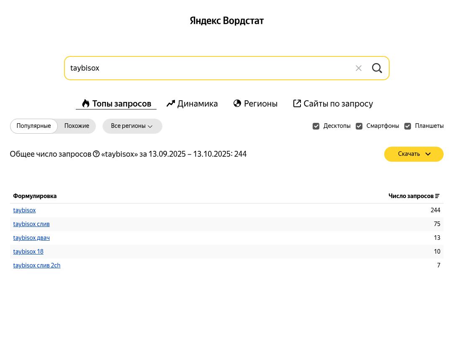The width and height of the screenshot is (452, 351).
Task: Select the Популярные toggle option
Action: coord(34,126)
